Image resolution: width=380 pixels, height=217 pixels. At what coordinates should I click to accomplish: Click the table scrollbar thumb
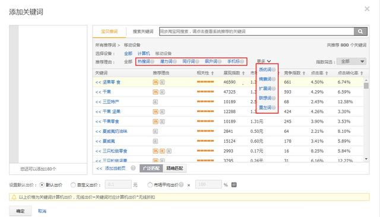(x=366, y=86)
